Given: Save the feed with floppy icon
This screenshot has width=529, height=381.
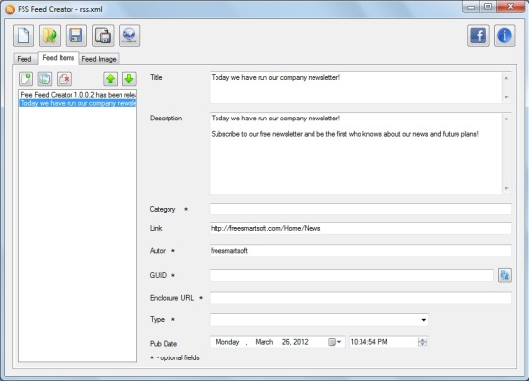Looking at the screenshot, I should coord(76,35).
